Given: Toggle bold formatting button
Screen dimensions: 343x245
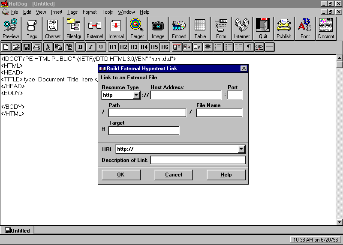Looking at the screenshot, I should point(80,47).
